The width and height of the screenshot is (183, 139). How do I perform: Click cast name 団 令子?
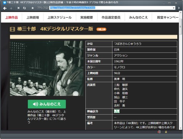(119, 101)
